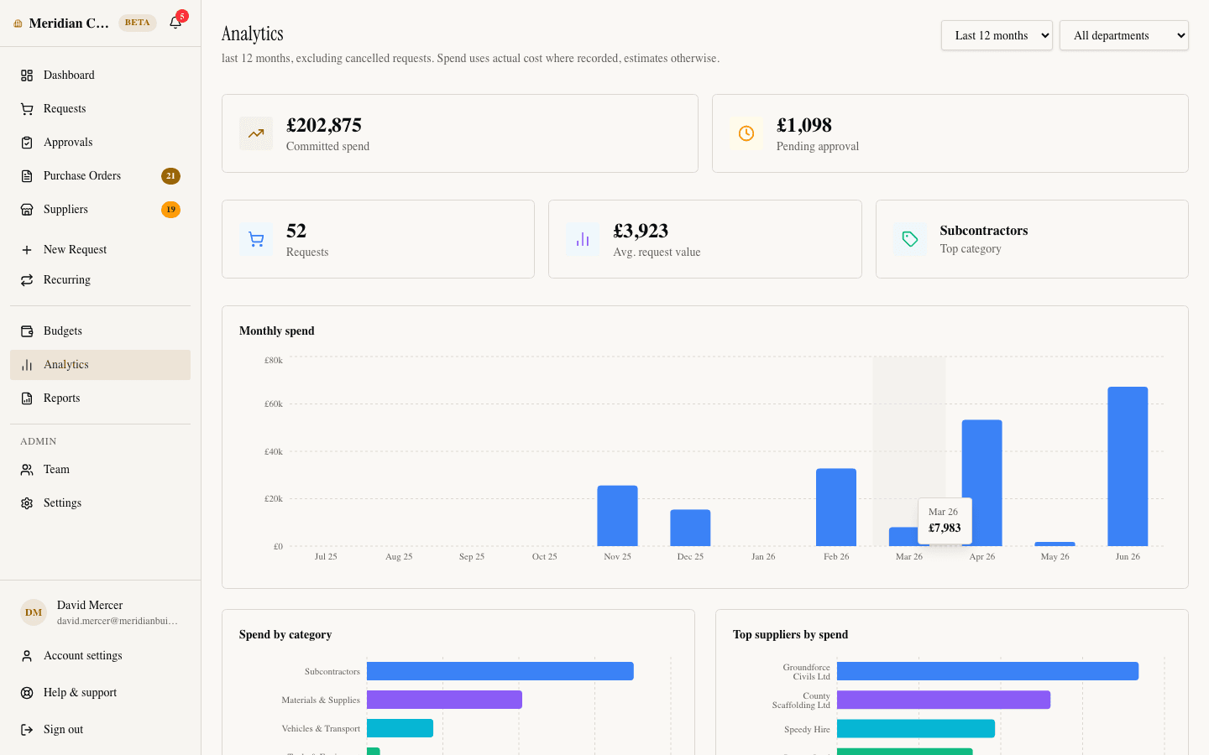
Task: Open the notifications bell
Action: coord(175,23)
